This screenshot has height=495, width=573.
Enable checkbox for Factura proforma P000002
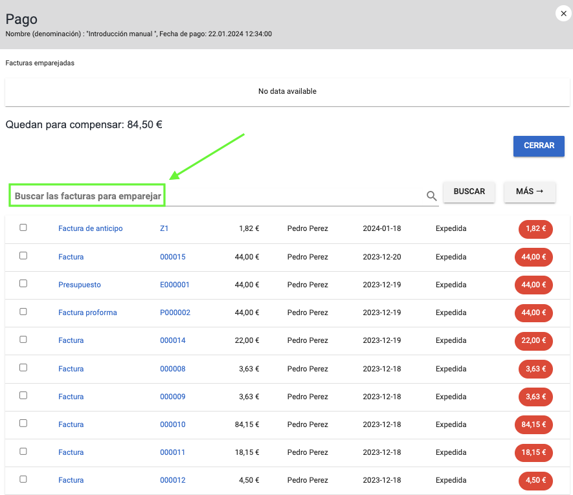23,311
